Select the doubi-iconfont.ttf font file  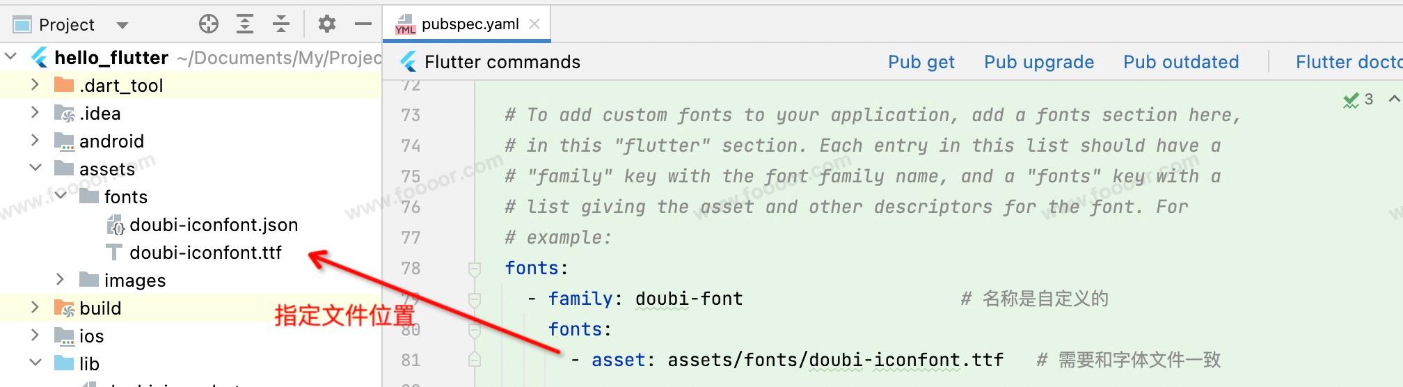[x=205, y=253]
